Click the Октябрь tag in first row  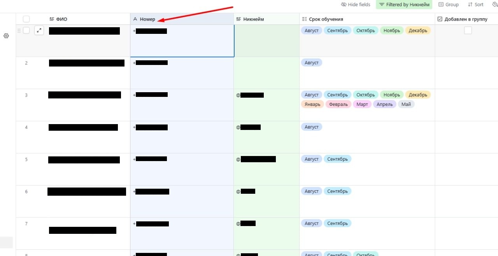click(x=365, y=30)
